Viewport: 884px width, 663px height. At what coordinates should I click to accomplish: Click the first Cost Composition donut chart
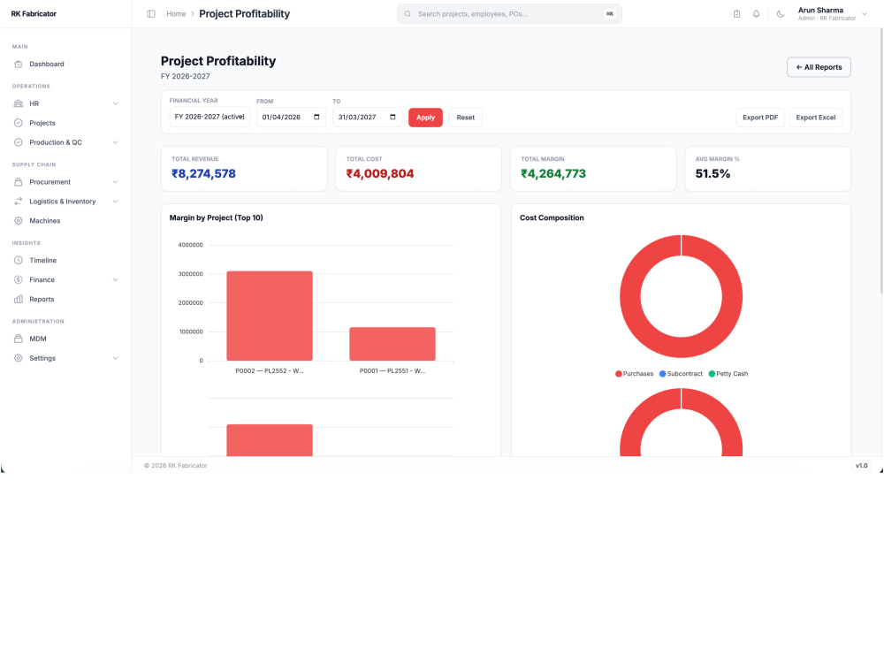(x=681, y=296)
